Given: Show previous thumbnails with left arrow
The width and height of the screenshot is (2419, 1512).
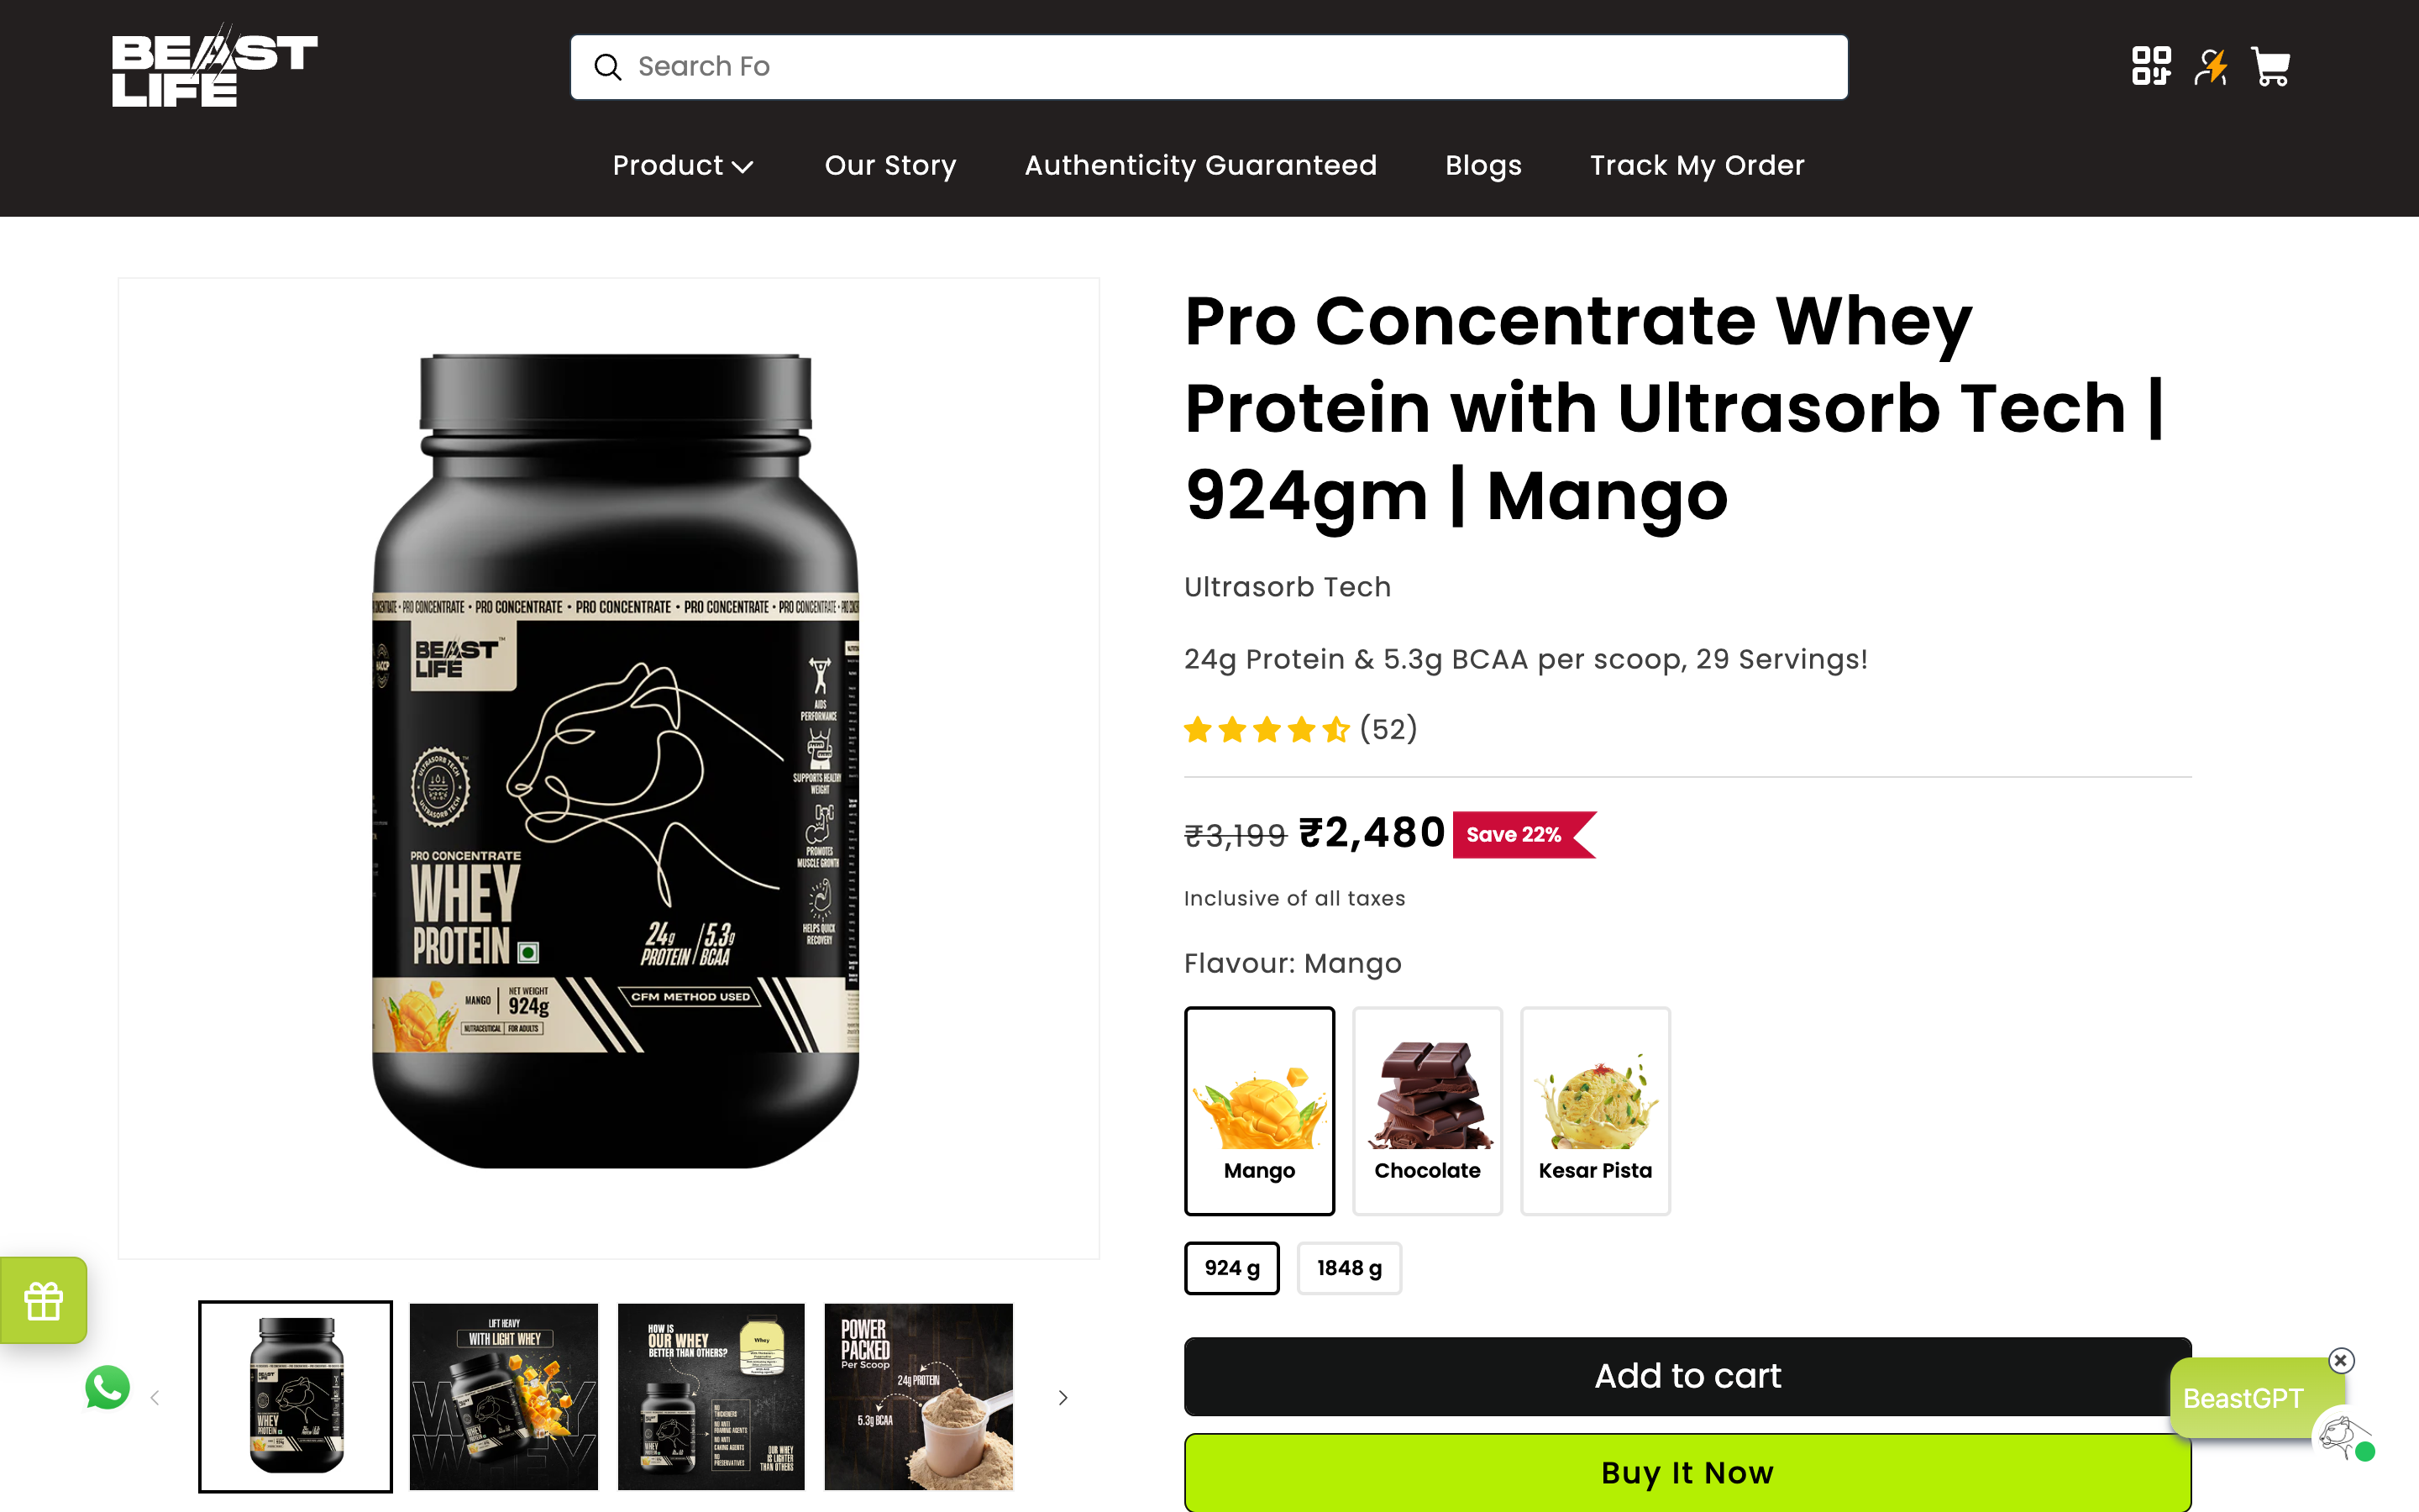Looking at the screenshot, I should pyautogui.click(x=155, y=1397).
